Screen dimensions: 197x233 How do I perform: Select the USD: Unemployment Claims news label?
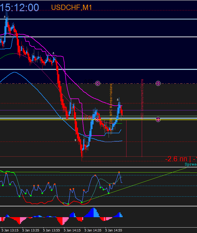[142, 99]
